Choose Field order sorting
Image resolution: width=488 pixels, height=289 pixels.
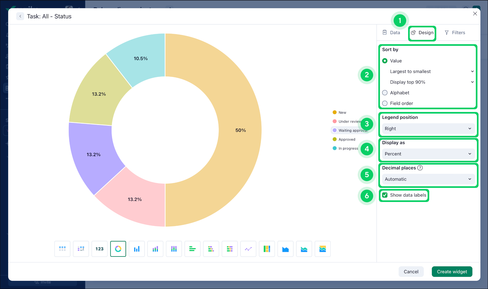[385, 103]
